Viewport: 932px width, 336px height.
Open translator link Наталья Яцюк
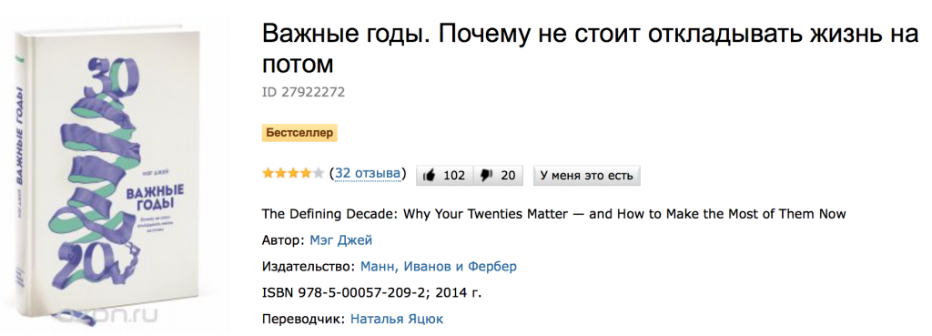pos(397,320)
